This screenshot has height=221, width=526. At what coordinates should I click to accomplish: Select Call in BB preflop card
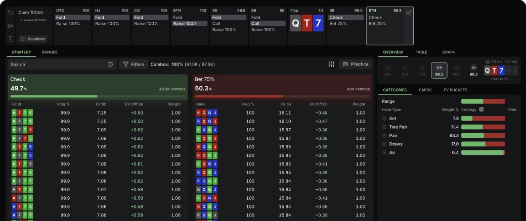(x=268, y=23)
